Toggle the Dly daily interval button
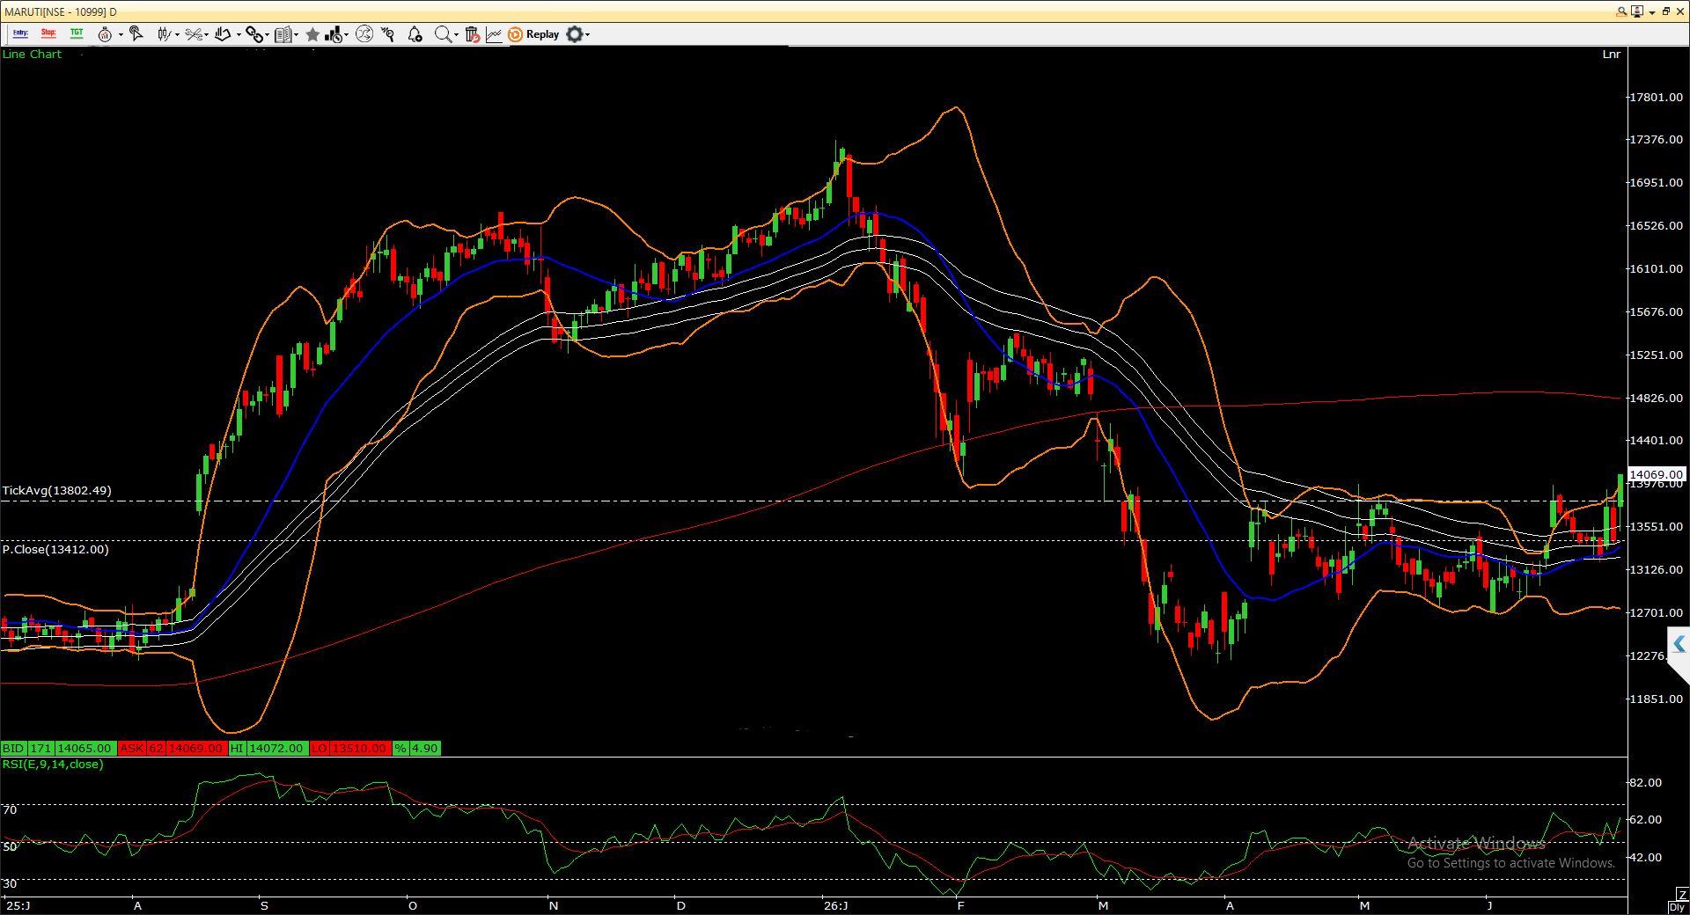This screenshot has height=915, width=1690. pyautogui.click(x=1679, y=907)
